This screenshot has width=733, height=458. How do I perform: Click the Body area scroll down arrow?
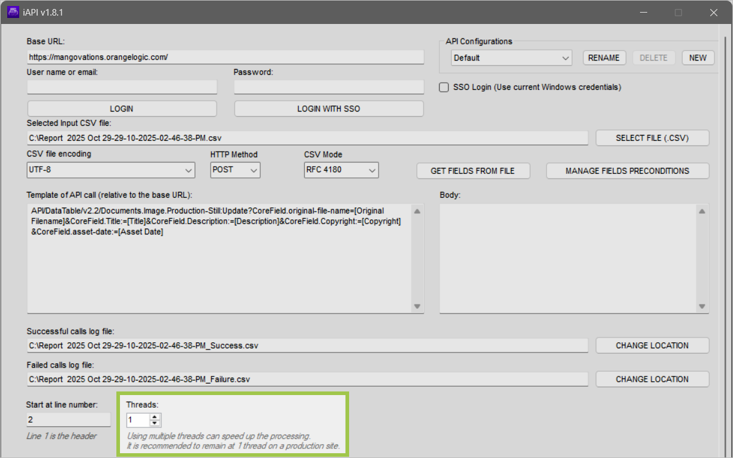click(702, 306)
